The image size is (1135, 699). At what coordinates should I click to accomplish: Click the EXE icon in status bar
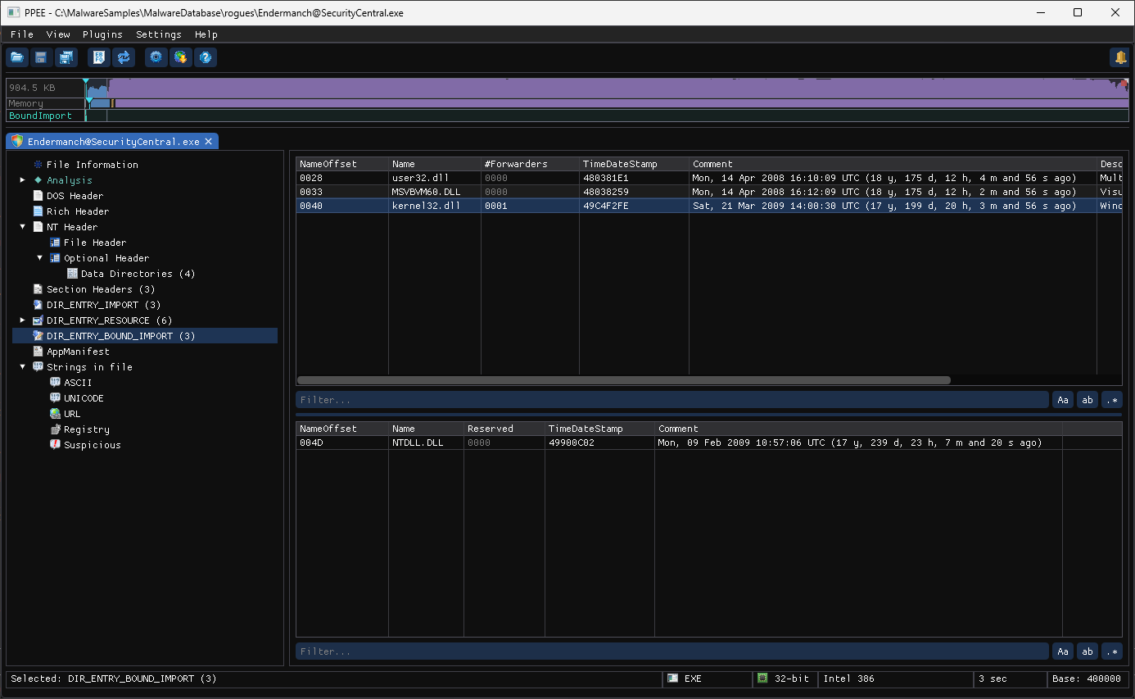tap(672, 679)
